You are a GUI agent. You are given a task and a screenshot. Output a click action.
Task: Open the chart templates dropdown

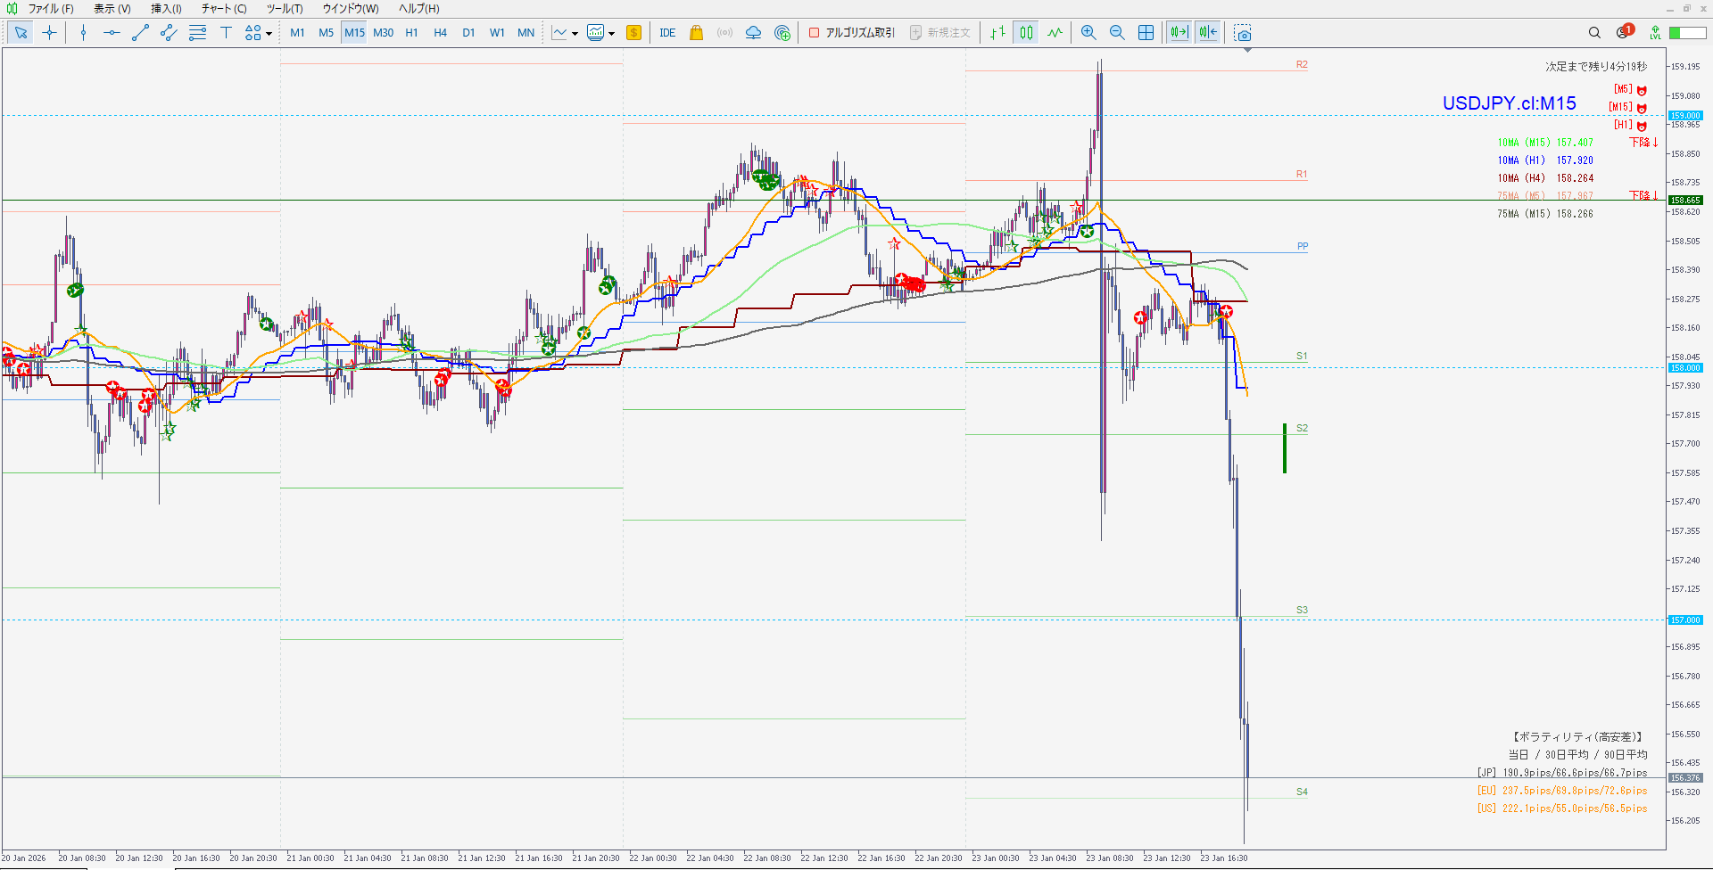(611, 34)
